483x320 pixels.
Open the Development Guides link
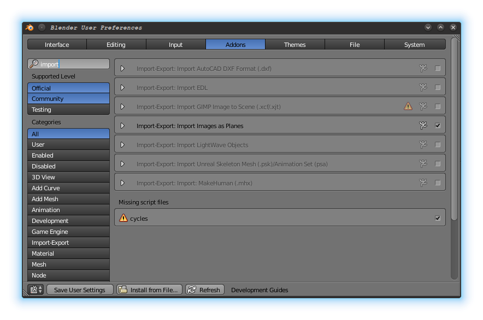260,290
